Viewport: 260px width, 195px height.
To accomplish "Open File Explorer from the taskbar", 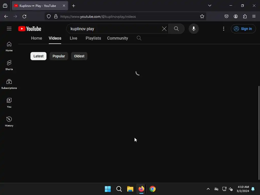I will pyautogui.click(x=130, y=189).
